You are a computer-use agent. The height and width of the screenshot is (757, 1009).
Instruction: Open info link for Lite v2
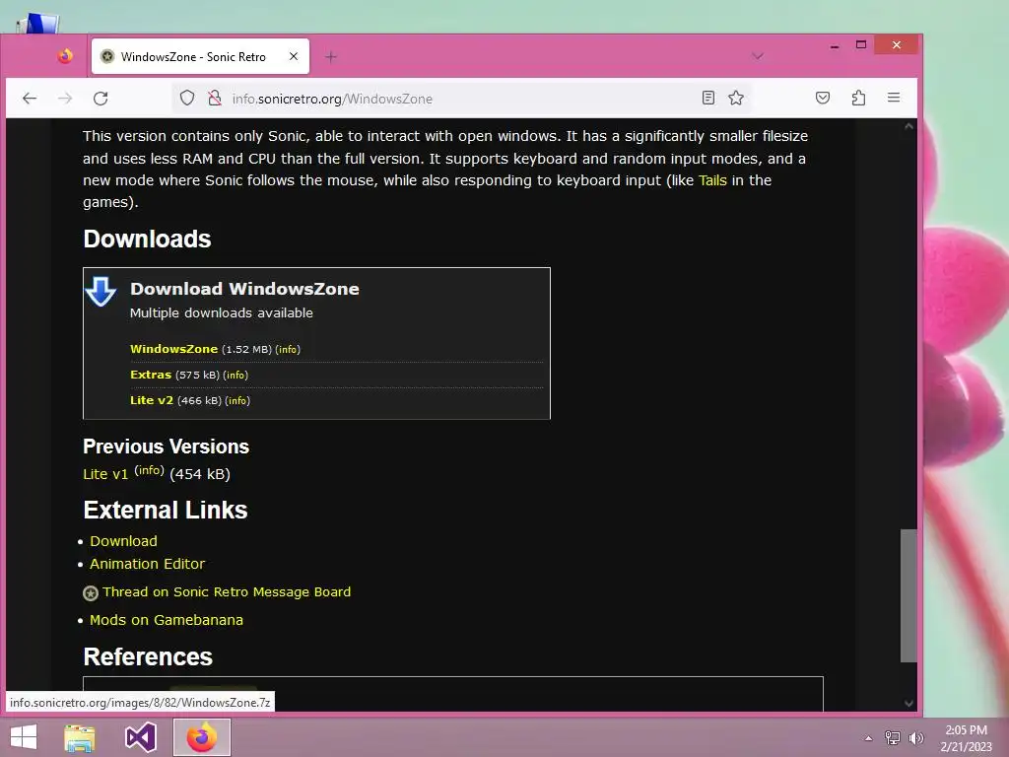237,401
